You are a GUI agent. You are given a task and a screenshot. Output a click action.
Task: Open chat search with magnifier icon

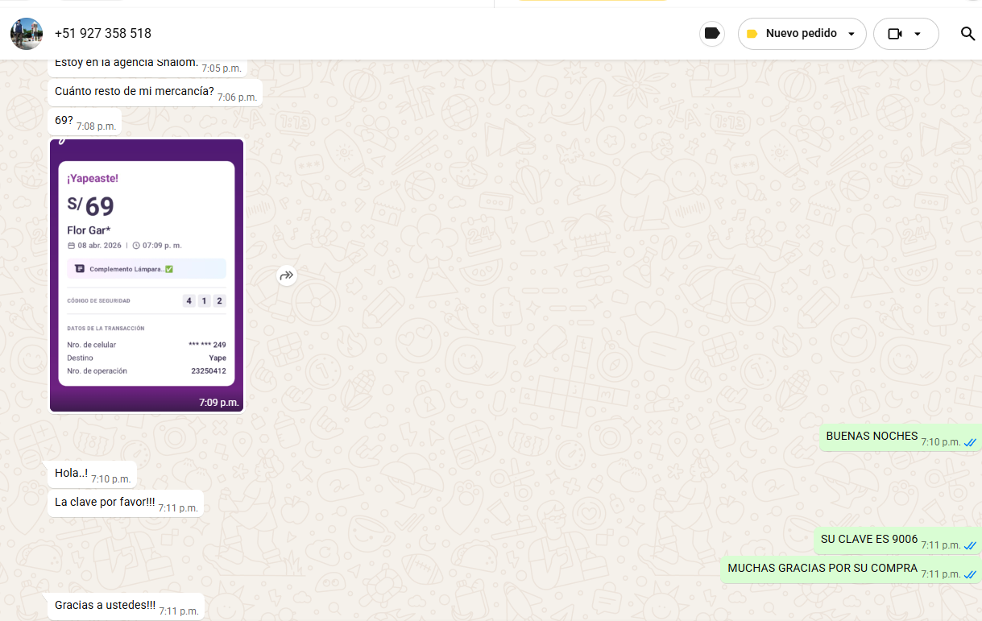click(967, 34)
